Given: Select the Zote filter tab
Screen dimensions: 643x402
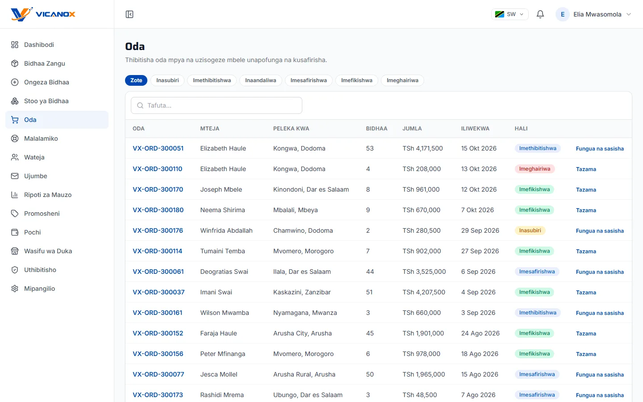Looking at the screenshot, I should pyautogui.click(x=136, y=80).
